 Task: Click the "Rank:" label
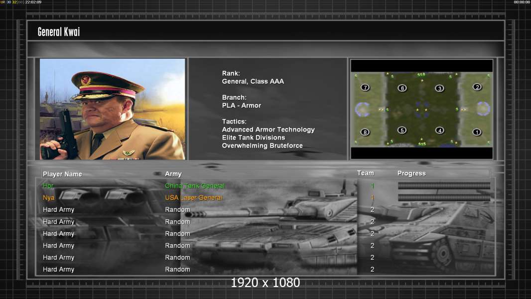tap(231, 73)
